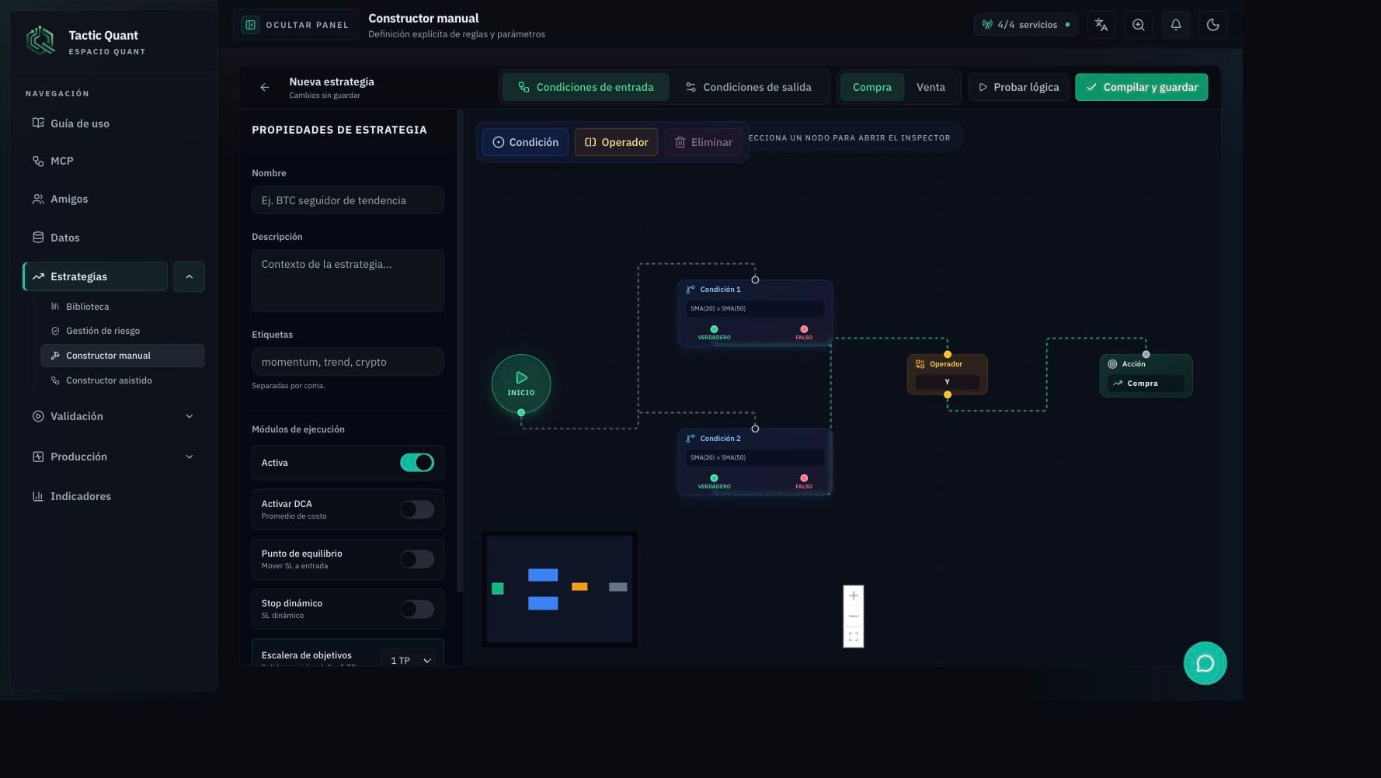This screenshot has height=778, width=1381.
Task: Select Estrategias navigation item
Action: 96,276
